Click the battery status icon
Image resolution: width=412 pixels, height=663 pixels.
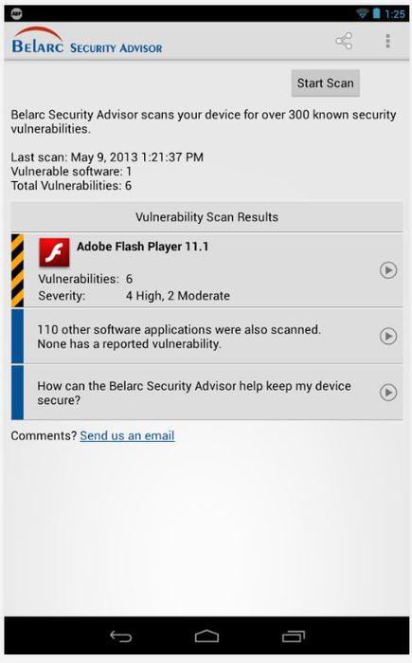pos(376,13)
